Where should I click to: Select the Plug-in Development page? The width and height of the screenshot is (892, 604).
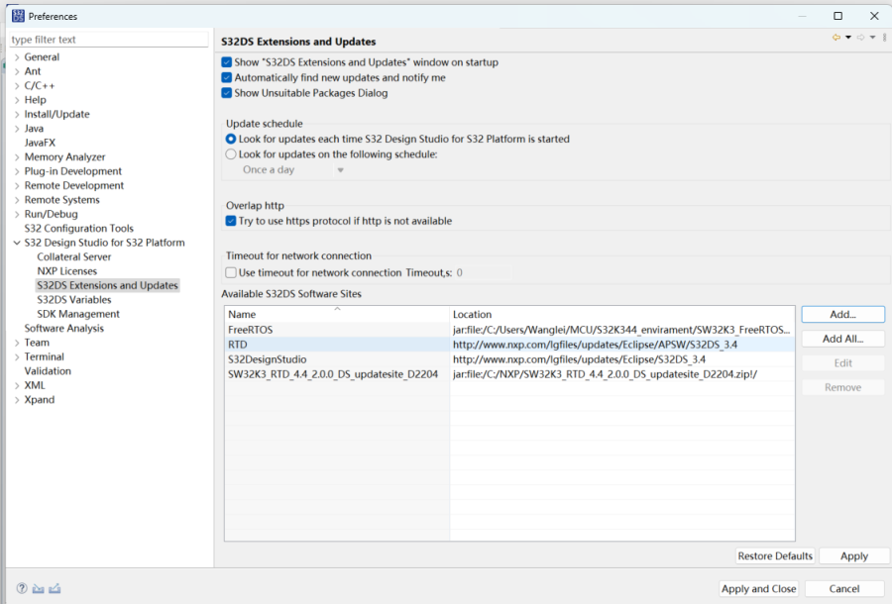(72, 171)
